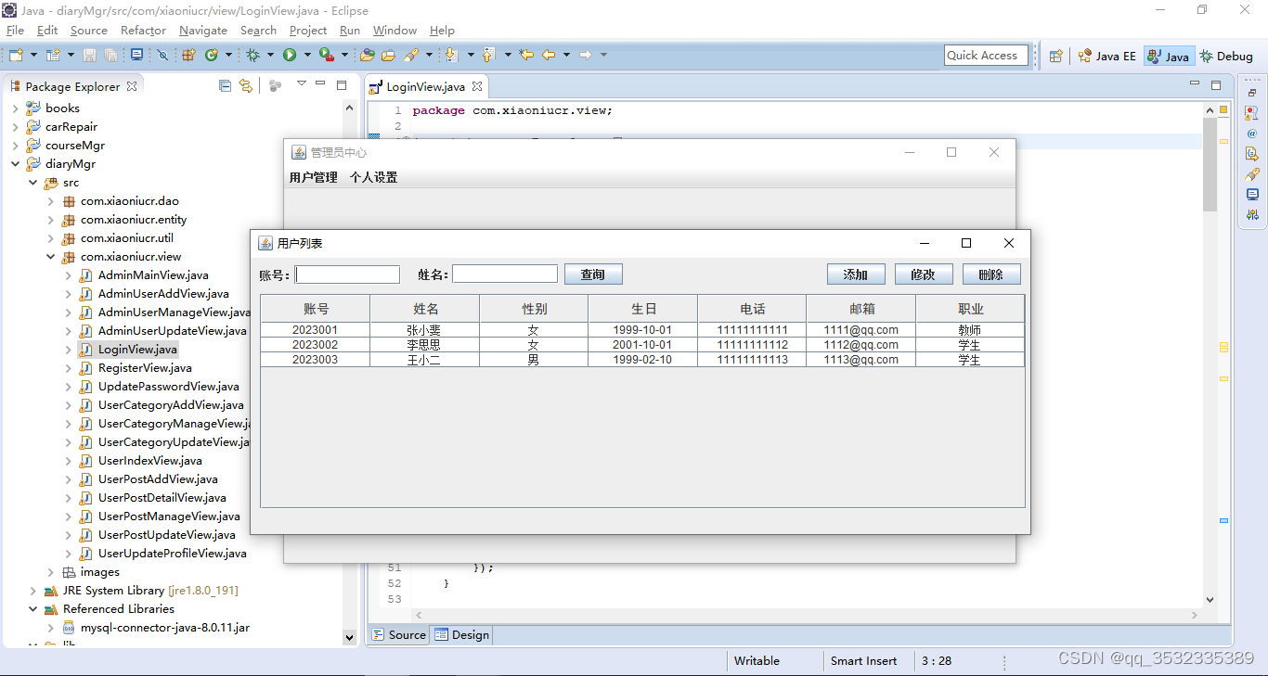Image resolution: width=1268 pixels, height=676 pixels.
Task: Open AdminUserManageView.java in Package Explorer
Action: [x=175, y=312]
